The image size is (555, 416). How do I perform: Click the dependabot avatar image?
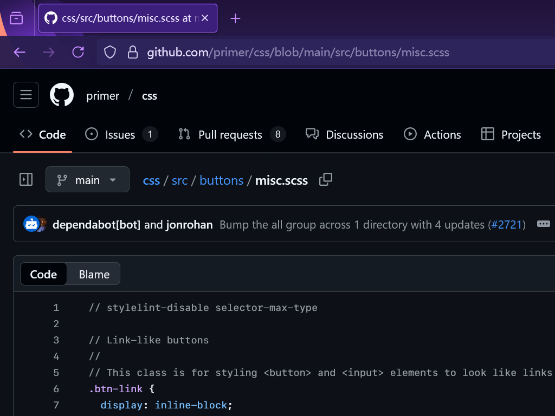[x=31, y=224]
